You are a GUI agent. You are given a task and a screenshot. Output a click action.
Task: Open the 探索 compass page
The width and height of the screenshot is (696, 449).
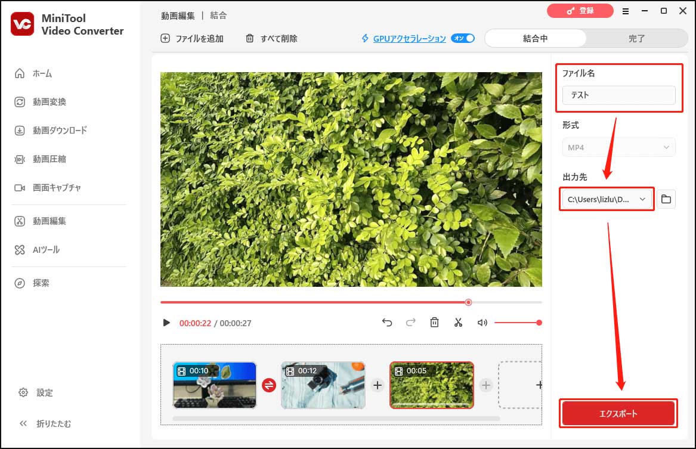click(32, 283)
